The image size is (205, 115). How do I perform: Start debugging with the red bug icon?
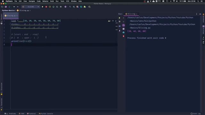click(46, 7)
